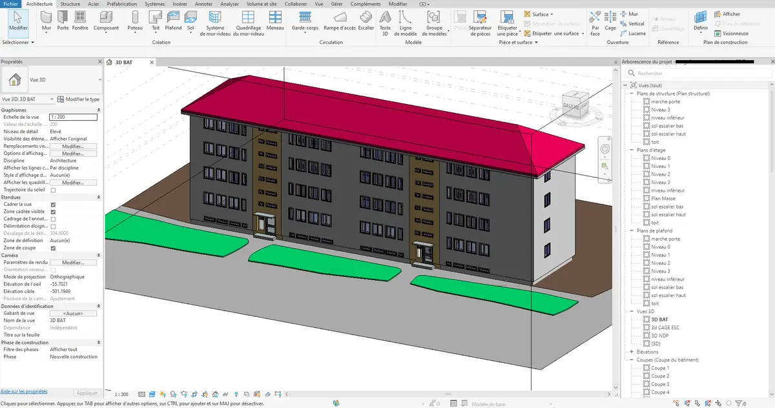Disable Zone cadrée visible
775x408 pixels.
pos(52,211)
